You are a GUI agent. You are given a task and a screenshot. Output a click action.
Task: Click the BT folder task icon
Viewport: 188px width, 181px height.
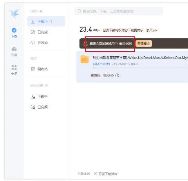[85, 59]
